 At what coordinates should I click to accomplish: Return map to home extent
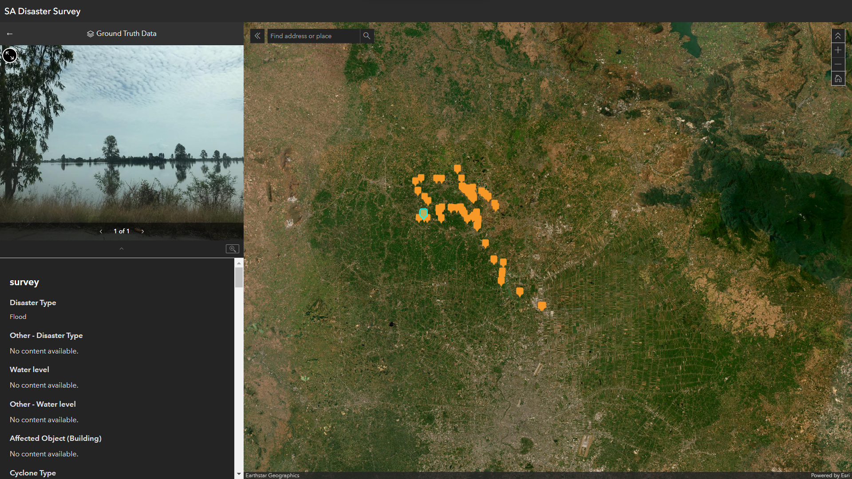838,79
